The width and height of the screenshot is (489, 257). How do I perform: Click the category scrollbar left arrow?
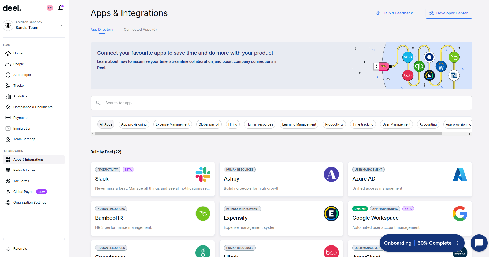pos(93,134)
